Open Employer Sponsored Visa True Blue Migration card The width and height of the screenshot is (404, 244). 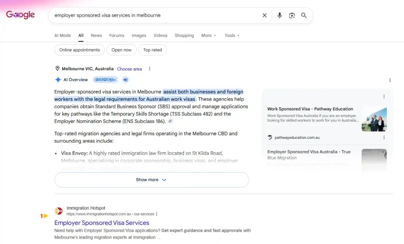click(x=309, y=155)
